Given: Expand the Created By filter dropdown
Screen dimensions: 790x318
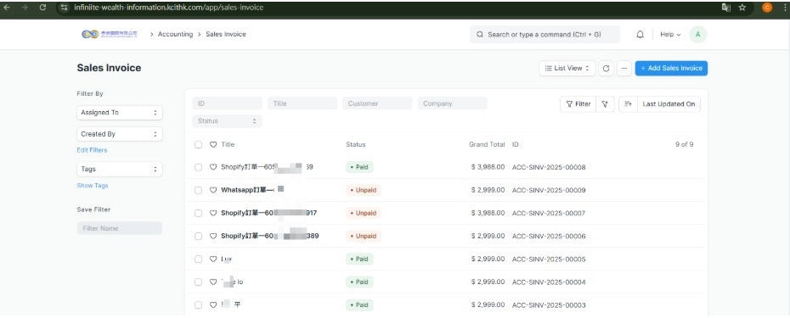Looking at the screenshot, I should (x=120, y=134).
